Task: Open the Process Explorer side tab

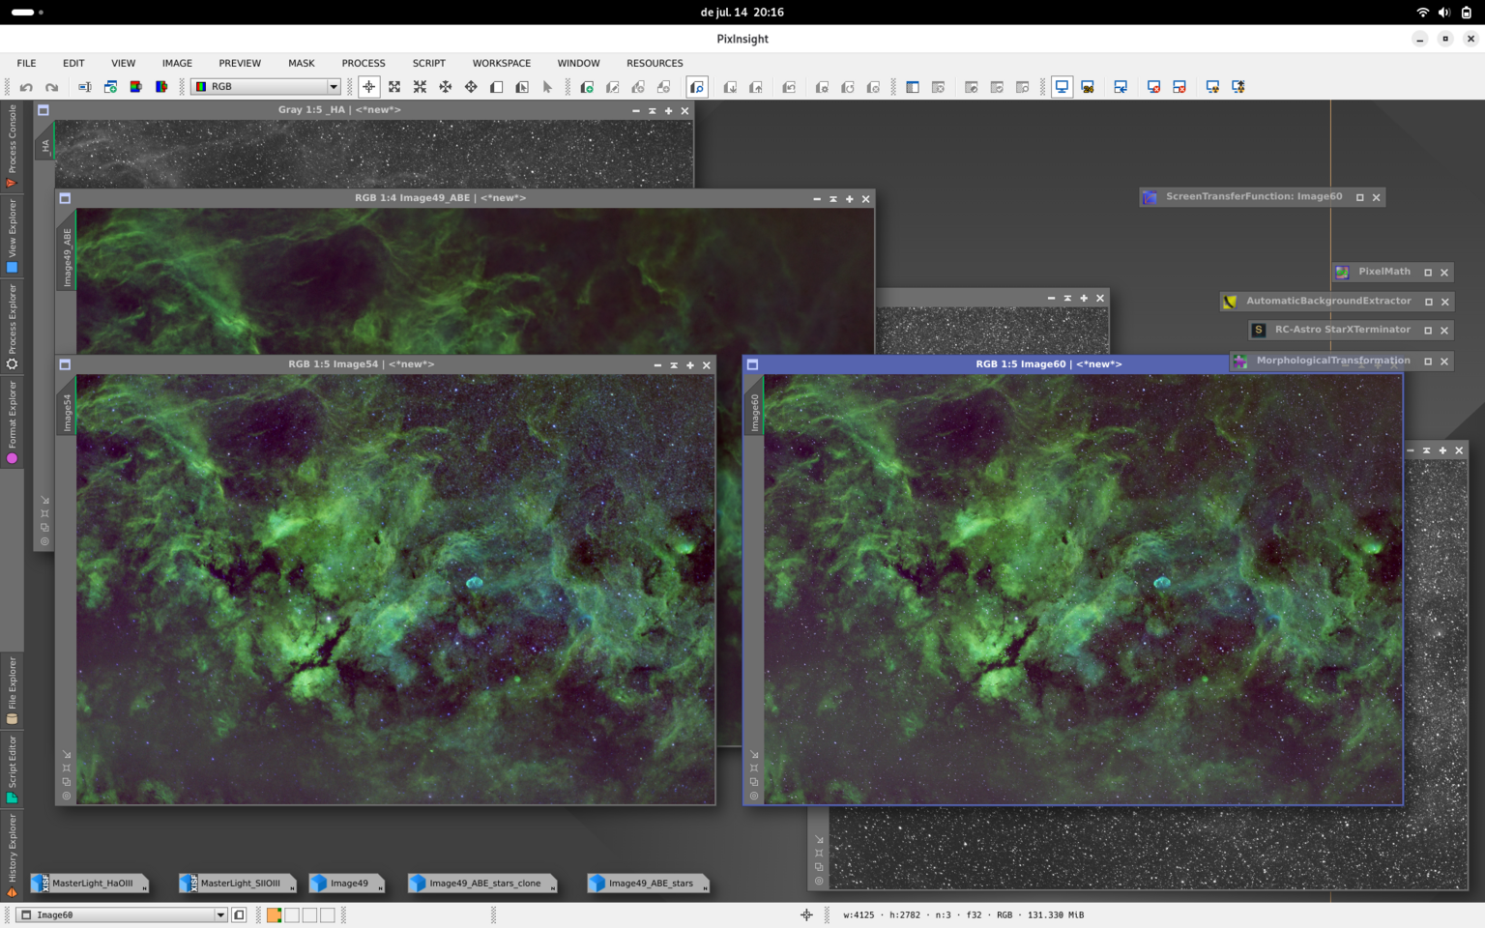Action: click(12, 328)
